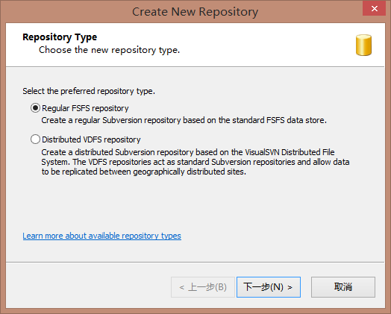The width and height of the screenshot is (391, 314).
Task: Close the Create New Repository dialog
Action: coord(374,9)
